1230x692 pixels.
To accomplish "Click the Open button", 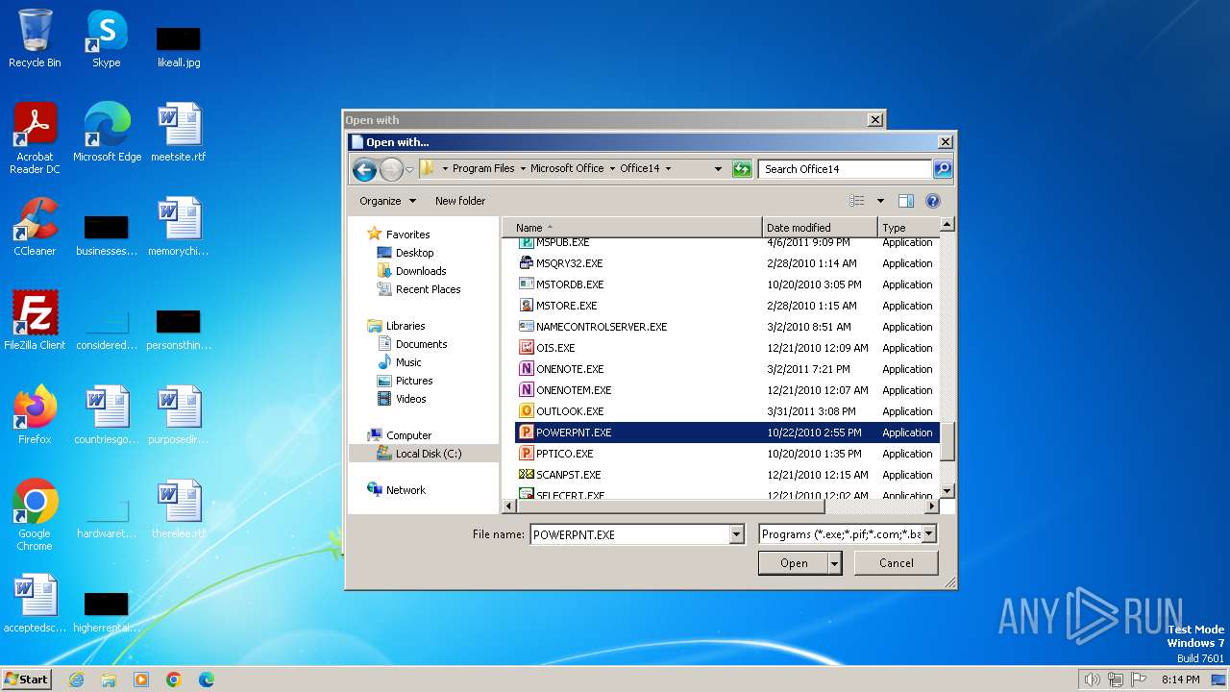I will coord(793,563).
